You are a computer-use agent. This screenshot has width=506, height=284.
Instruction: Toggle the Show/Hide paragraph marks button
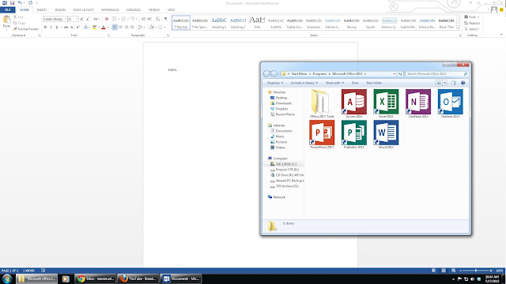pos(165,19)
